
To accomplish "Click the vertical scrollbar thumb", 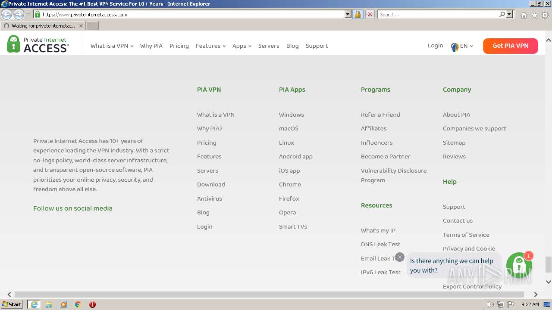I will (x=549, y=264).
